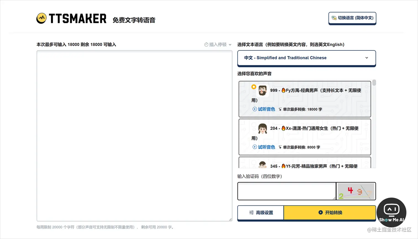Click the sliders icon in 高级设置
This screenshot has width=418, height=239.
click(251, 213)
